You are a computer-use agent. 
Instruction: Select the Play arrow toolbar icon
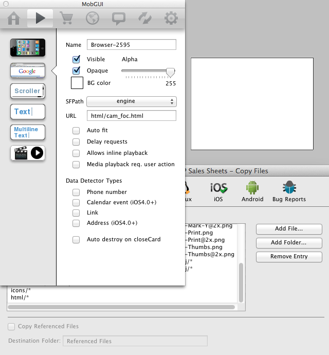click(40, 19)
